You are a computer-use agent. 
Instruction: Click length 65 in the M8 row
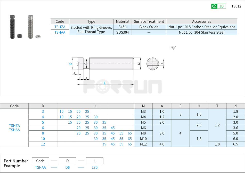tap(129, 133)
